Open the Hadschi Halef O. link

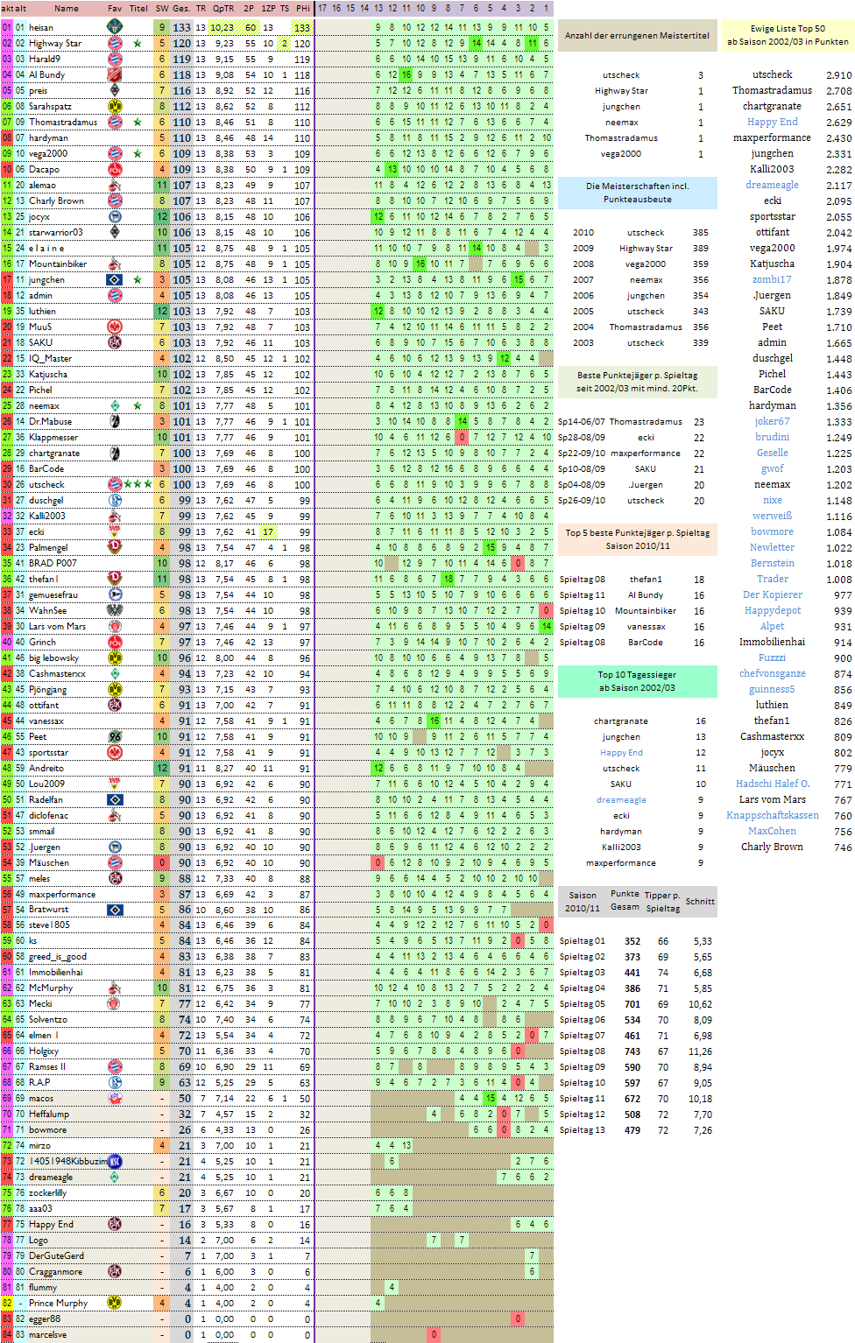click(x=773, y=784)
